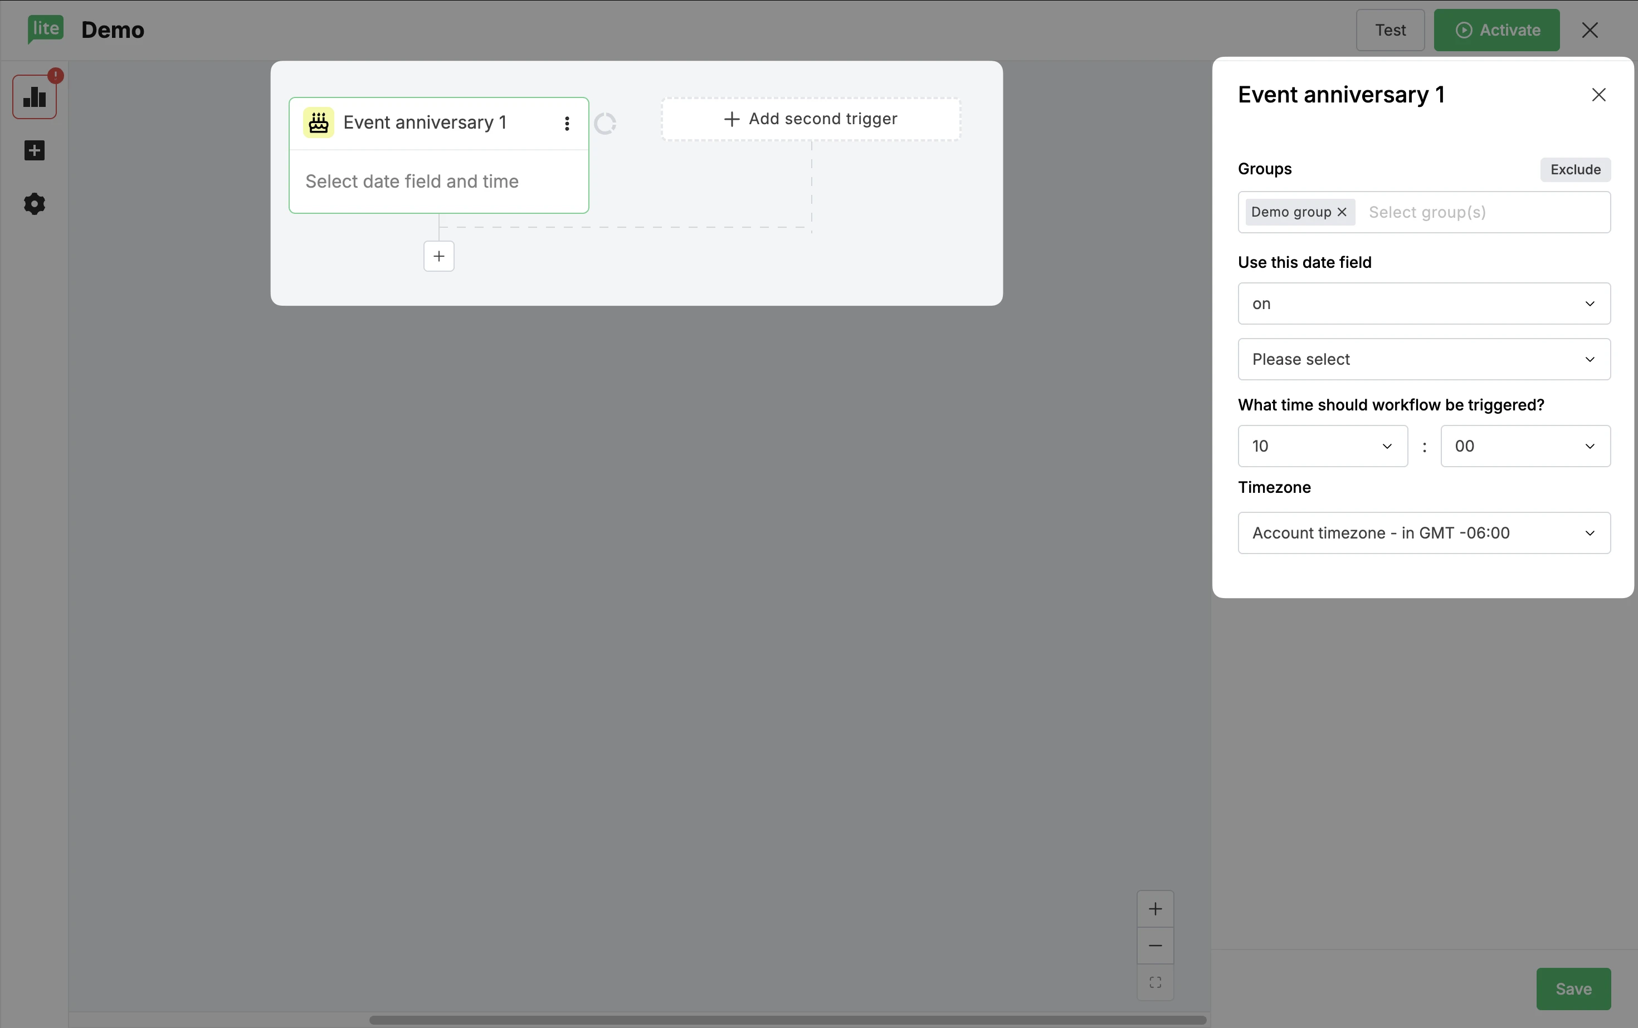Image resolution: width=1638 pixels, height=1028 pixels.
Task: Open the three-dot menu on Event anniversary trigger
Action: 567,123
